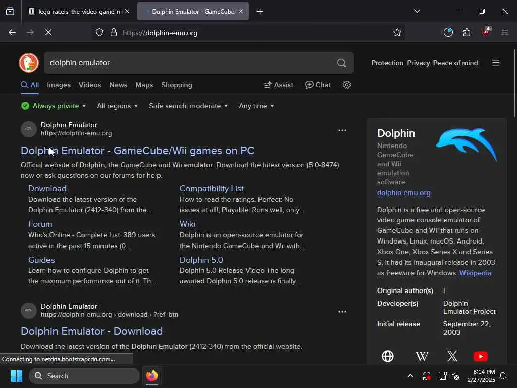This screenshot has height=388, width=517.
Task: Click the search magnifier icon in search box
Action: pyautogui.click(x=342, y=63)
